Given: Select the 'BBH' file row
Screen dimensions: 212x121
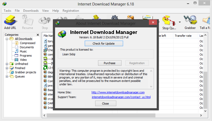Looking at the screenshot, I should 48,76.
